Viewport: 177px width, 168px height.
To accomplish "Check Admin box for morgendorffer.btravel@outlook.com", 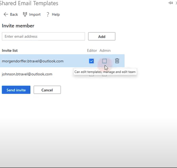I will click(x=104, y=61).
